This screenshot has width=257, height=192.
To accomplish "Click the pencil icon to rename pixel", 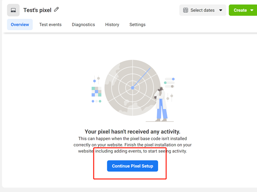I will pyautogui.click(x=57, y=9).
